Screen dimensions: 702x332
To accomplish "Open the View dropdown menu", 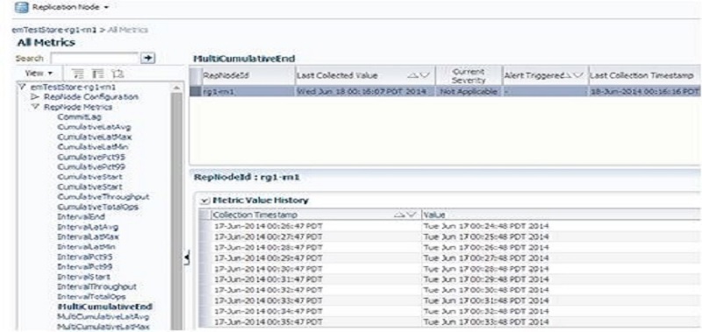I will [x=39, y=73].
